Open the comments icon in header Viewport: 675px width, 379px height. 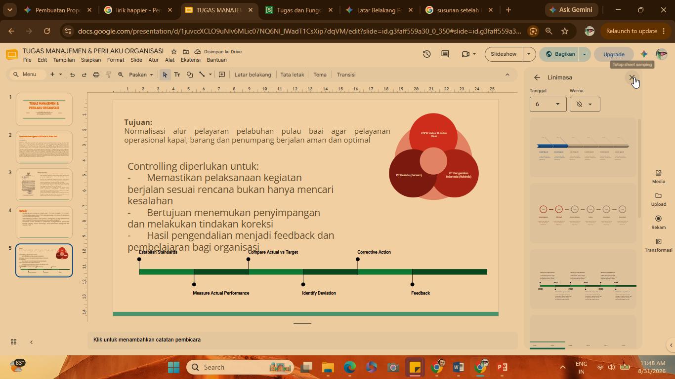445,54
